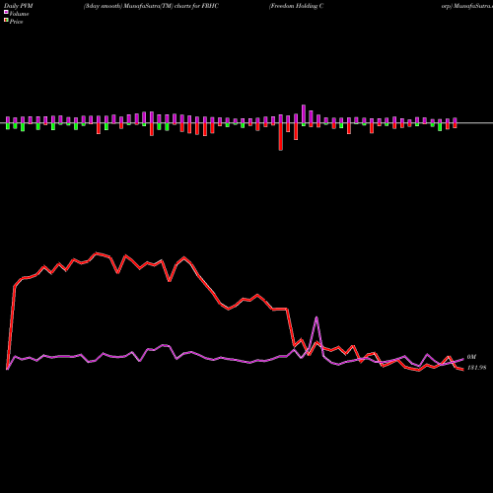The image size is (493, 493).
Task: Click the magenta volume line spike peak
Action: pos(317,317)
